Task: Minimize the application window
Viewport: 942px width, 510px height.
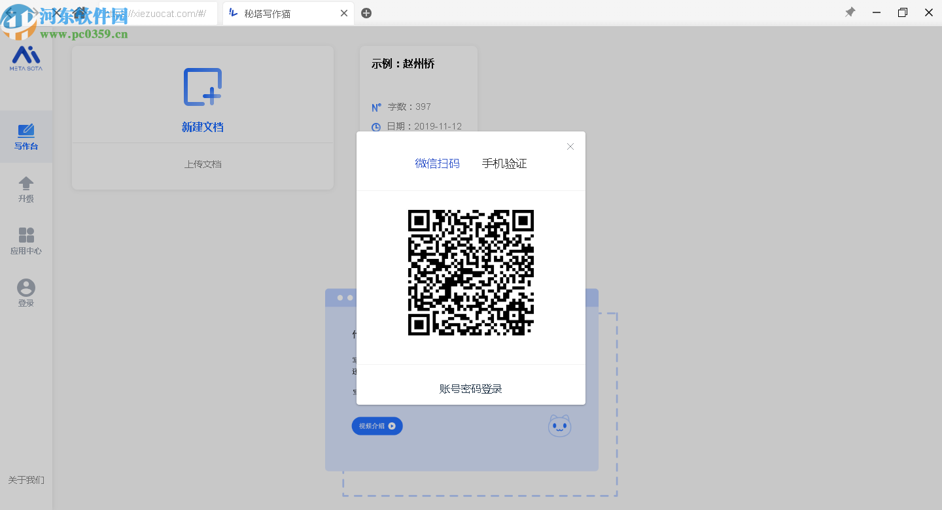Action: coord(877,12)
